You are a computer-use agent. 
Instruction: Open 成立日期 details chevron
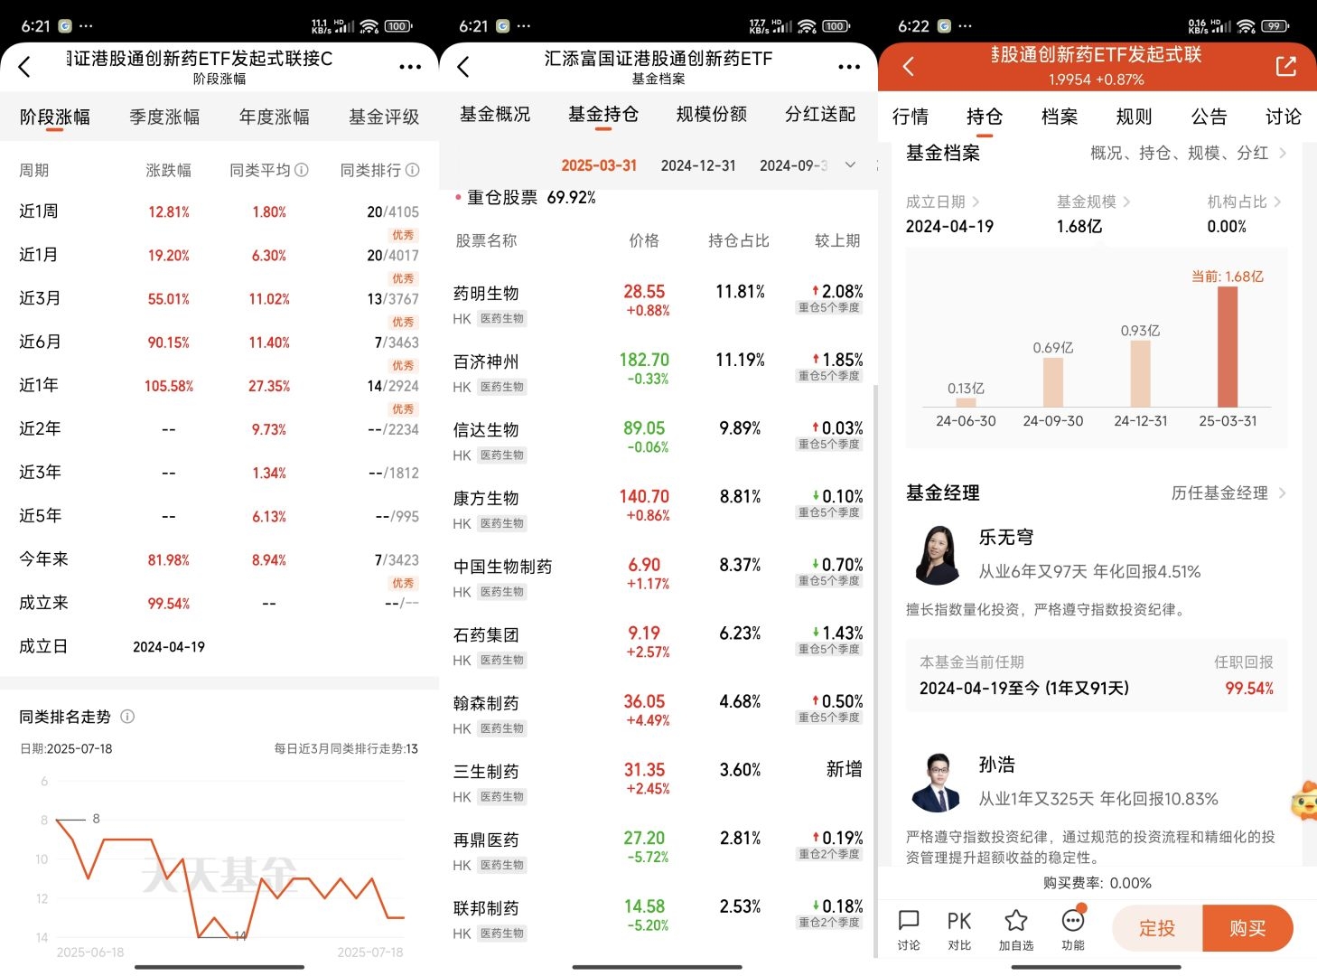pyautogui.click(x=976, y=202)
